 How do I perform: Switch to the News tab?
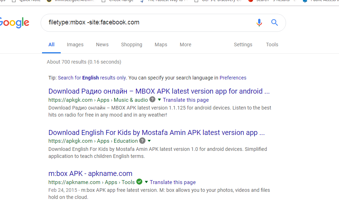[102, 45]
